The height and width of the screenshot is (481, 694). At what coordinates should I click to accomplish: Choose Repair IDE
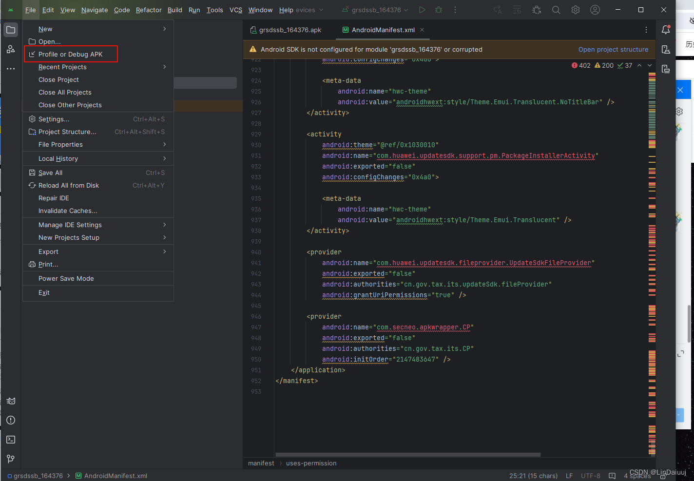[x=98, y=198]
